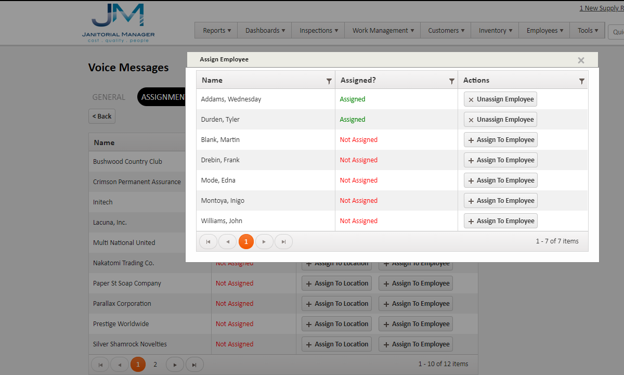Filter the Name column

pyautogui.click(x=329, y=81)
